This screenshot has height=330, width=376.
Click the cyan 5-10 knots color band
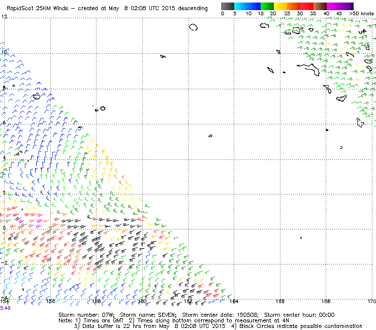point(241,6)
